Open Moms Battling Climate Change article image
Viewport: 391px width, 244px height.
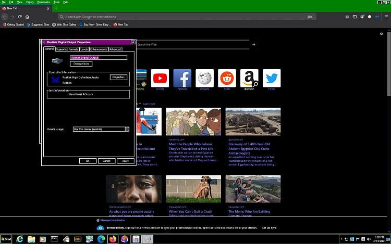253,189
